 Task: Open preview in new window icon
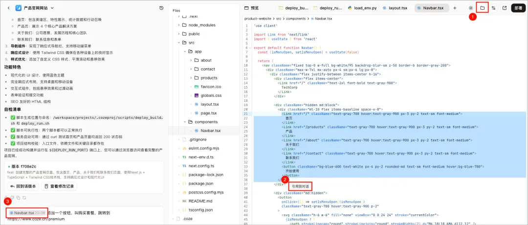(505, 8)
